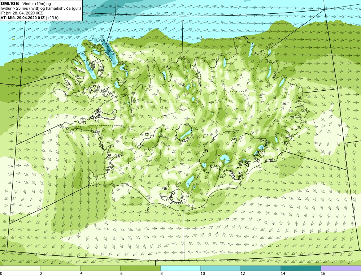Click the legend label '8'
Screen dimensions: 361x276
click(161, 273)
